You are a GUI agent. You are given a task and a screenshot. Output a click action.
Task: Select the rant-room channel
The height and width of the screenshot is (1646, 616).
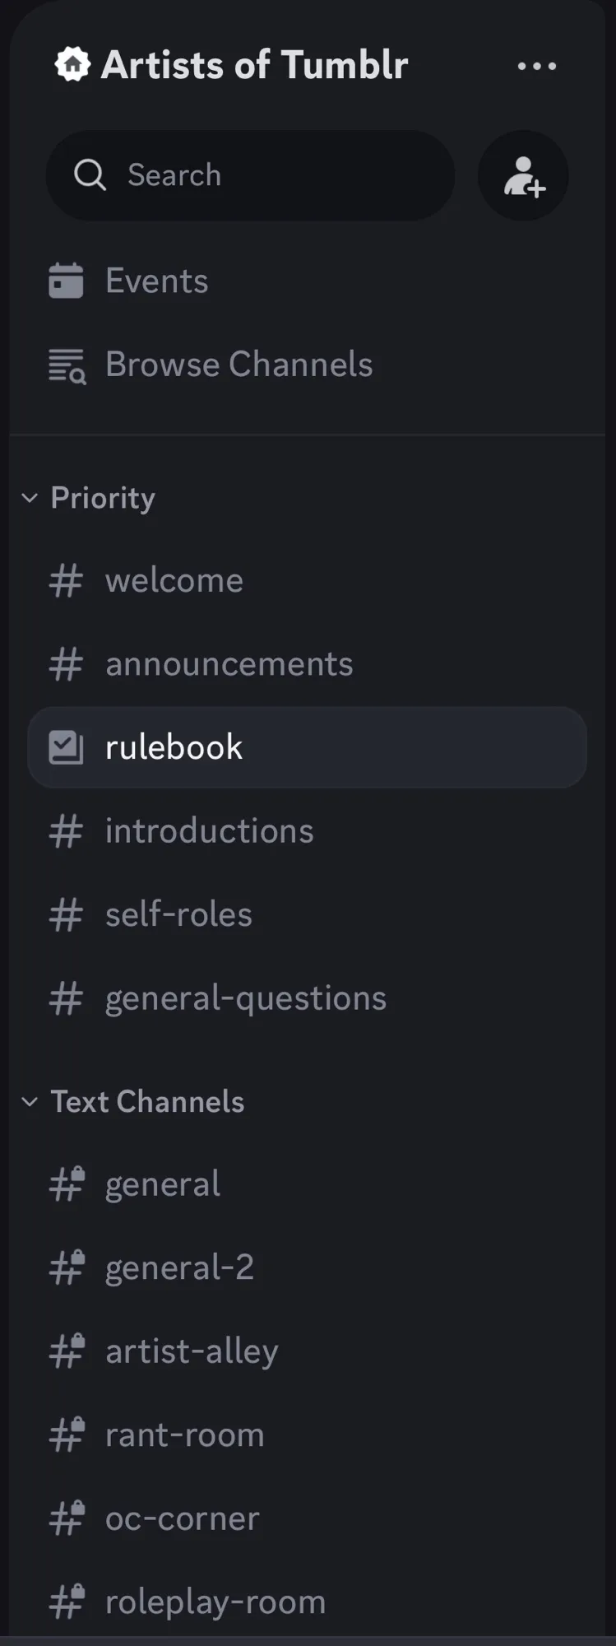click(308, 1435)
